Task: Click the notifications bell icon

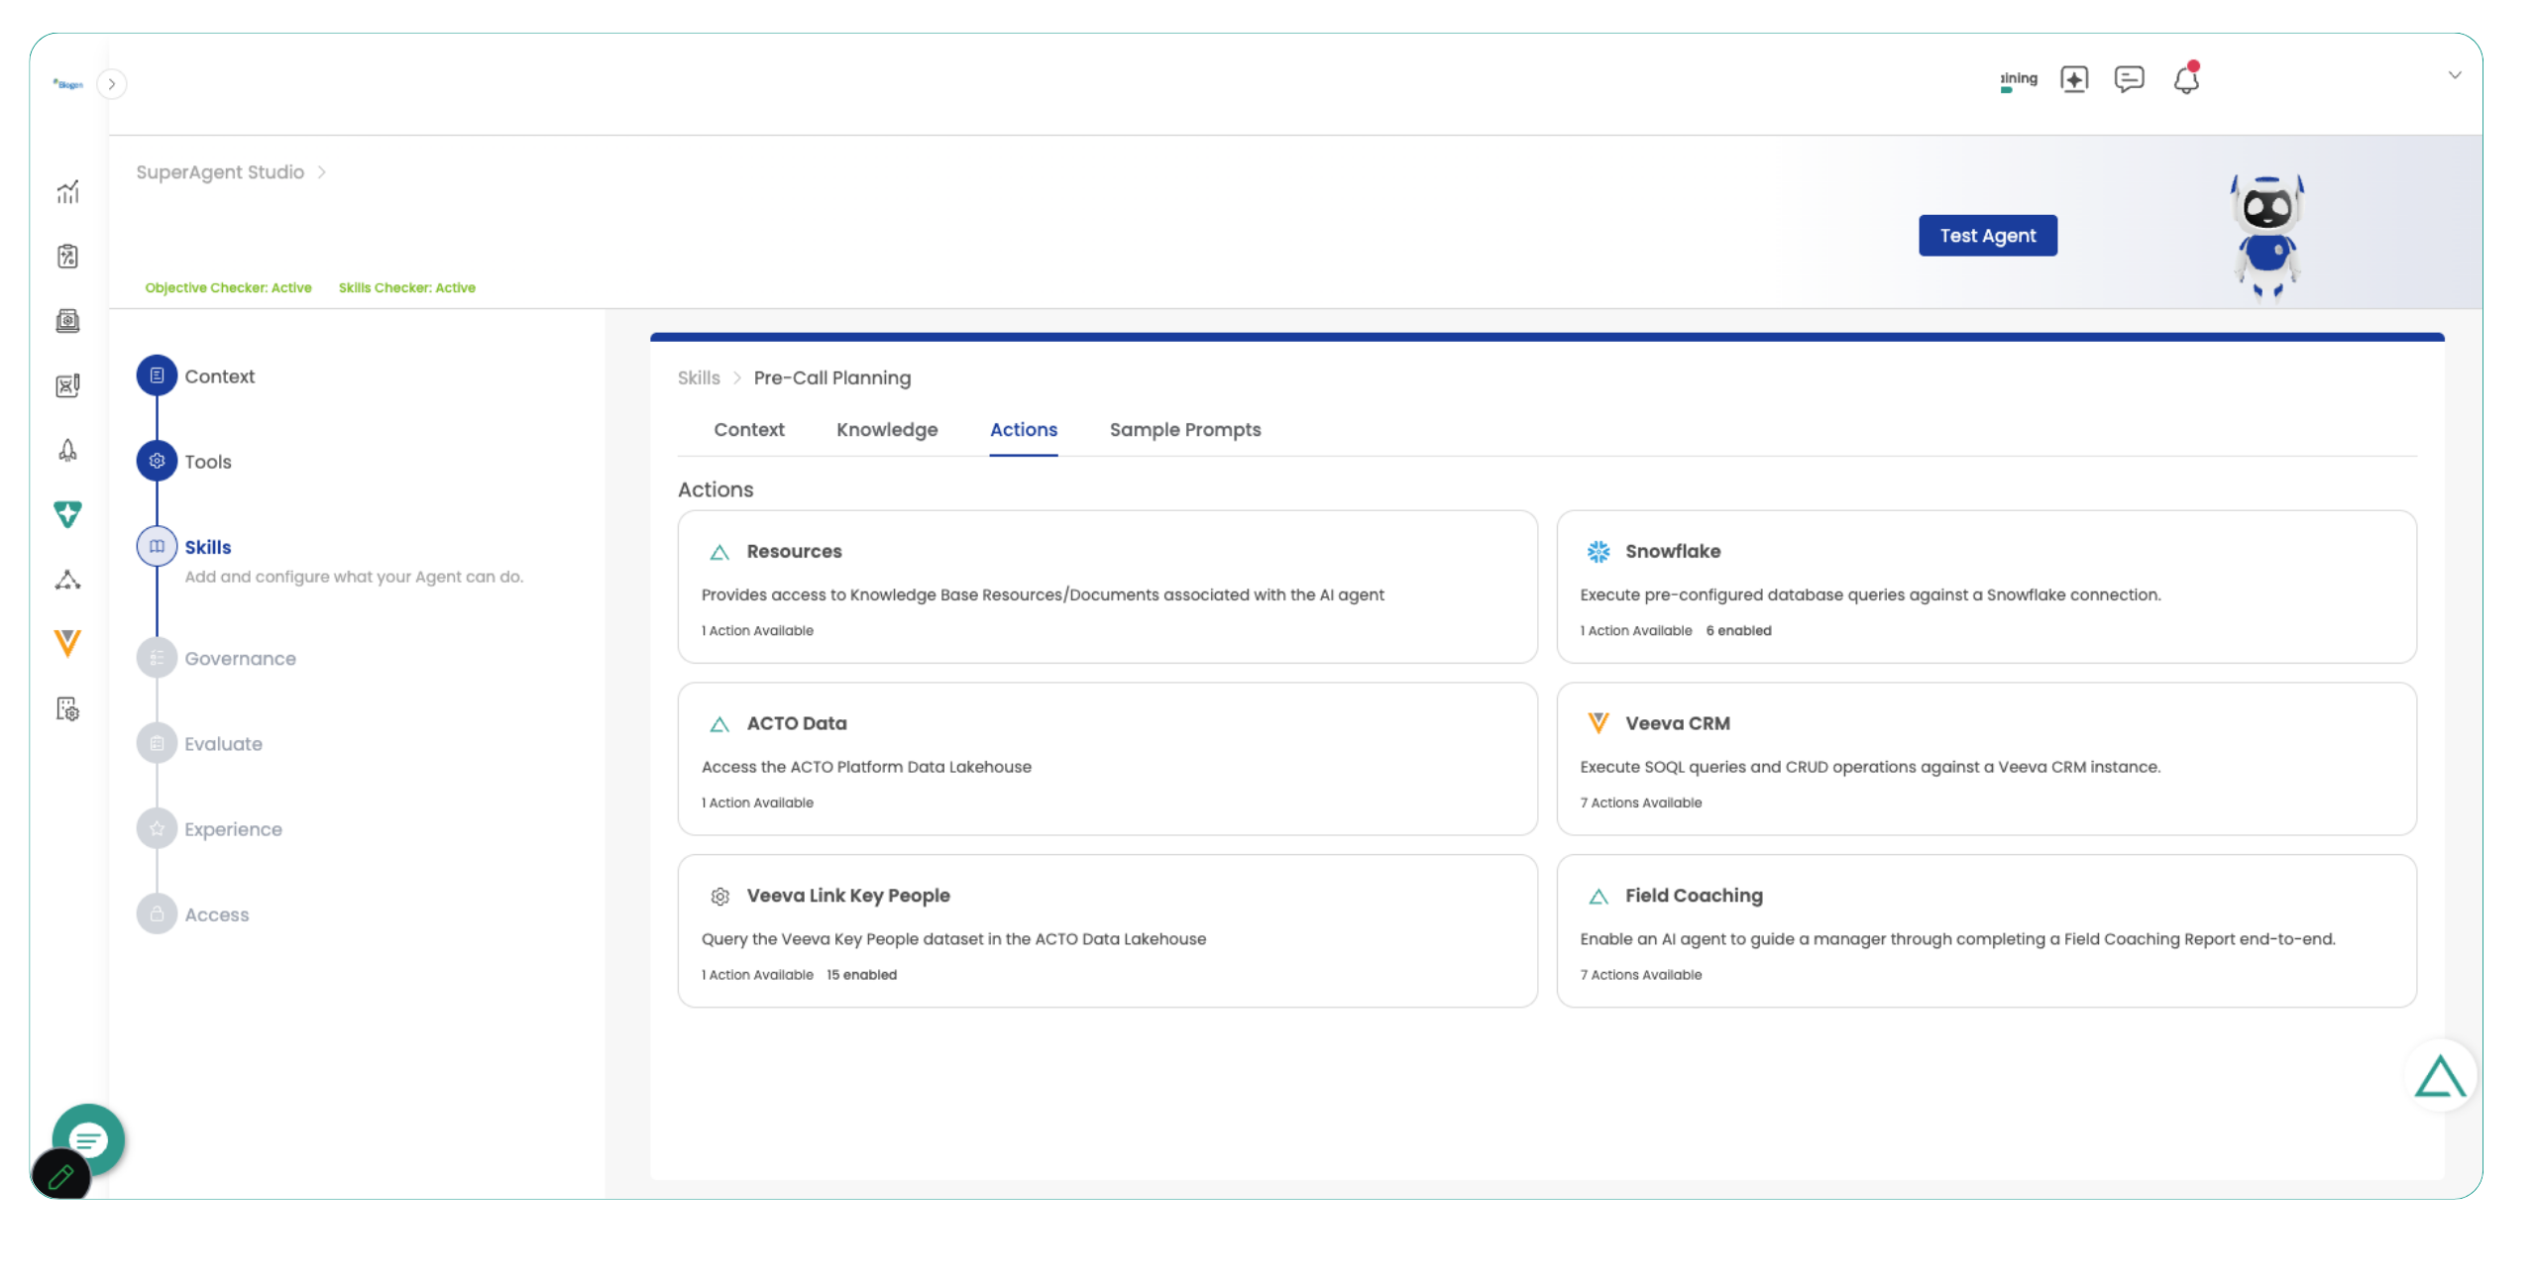Action: pos(2186,79)
